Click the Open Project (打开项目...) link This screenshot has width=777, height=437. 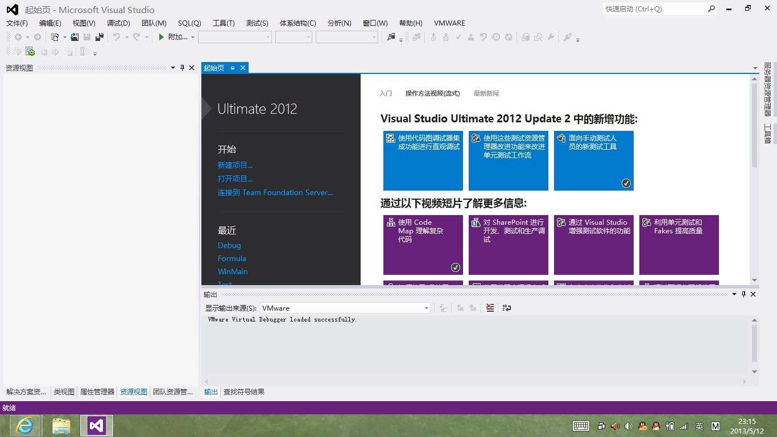click(x=235, y=179)
